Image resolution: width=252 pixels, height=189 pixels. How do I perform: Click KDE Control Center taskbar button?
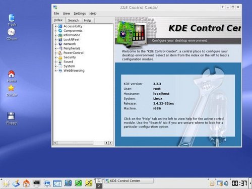129,181
